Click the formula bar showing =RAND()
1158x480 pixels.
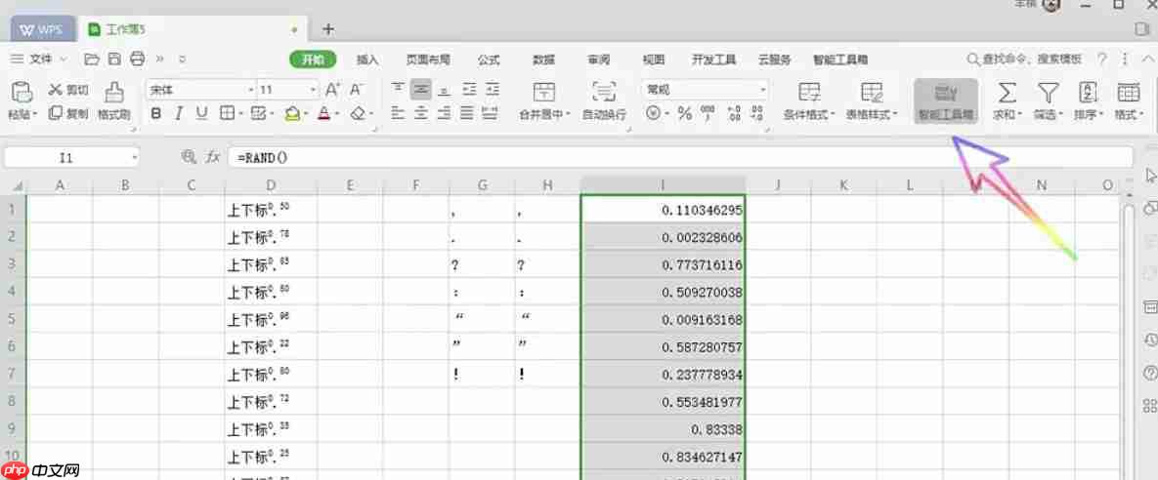click(680, 157)
